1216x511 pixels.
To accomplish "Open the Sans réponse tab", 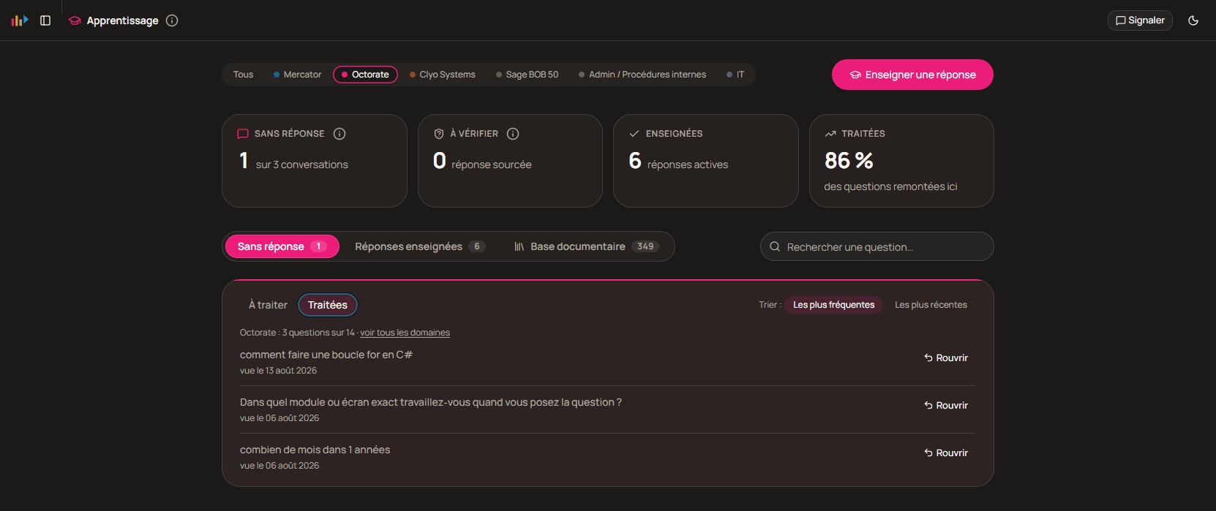I will (282, 246).
